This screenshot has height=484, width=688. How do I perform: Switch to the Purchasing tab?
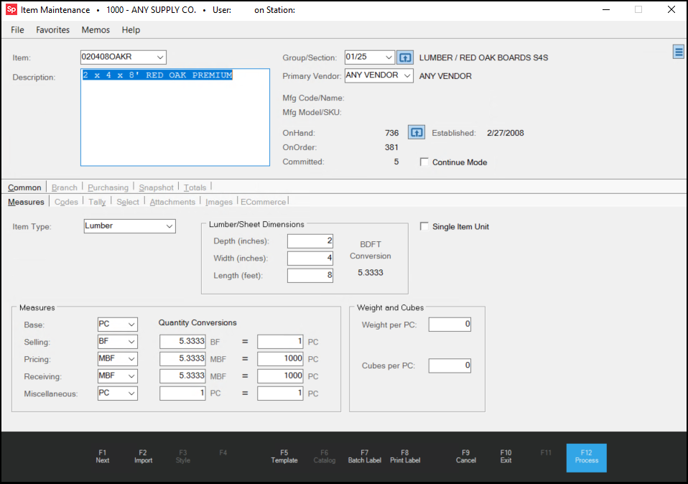[x=108, y=187]
